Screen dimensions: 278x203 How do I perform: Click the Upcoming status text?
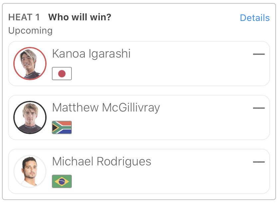coord(30,31)
